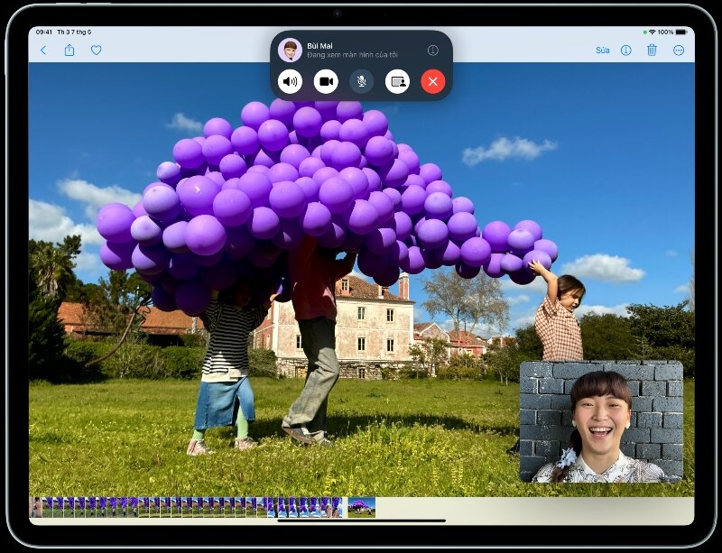This screenshot has height=553, width=722.
Task: Tap the camera icon in FaceTime controls
Action: point(326,81)
